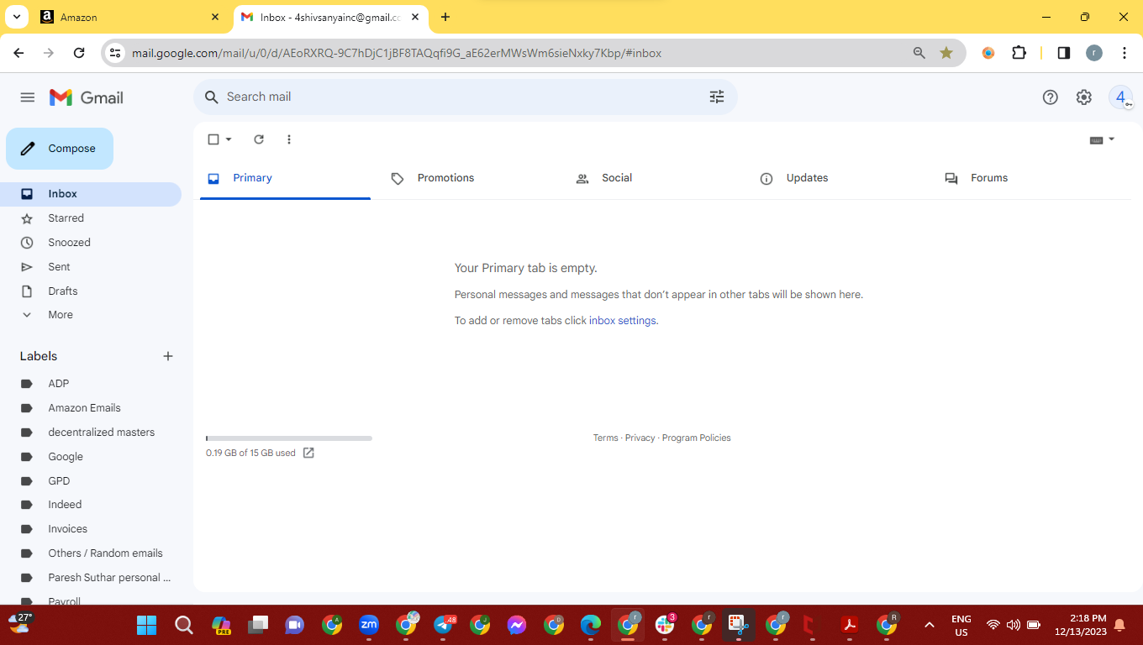This screenshot has width=1143, height=645.
Task: Open a new Chrome tab
Action: click(445, 17)
